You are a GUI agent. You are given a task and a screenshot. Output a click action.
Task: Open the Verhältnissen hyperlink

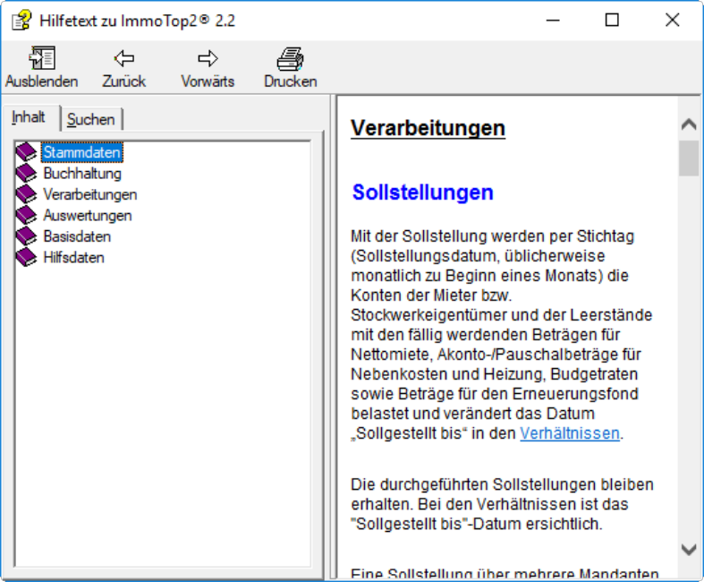pyautogui.click(x=570, y=433)
